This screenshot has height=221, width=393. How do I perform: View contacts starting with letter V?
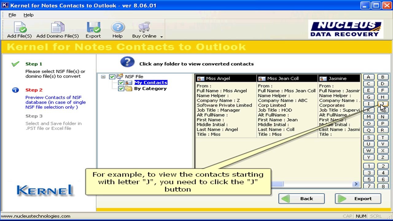point(383,144)
